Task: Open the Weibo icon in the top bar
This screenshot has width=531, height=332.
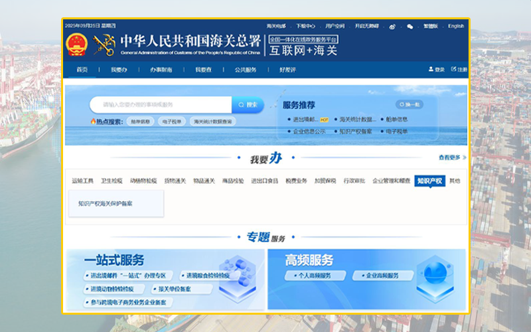Action: tap(392, 27)
